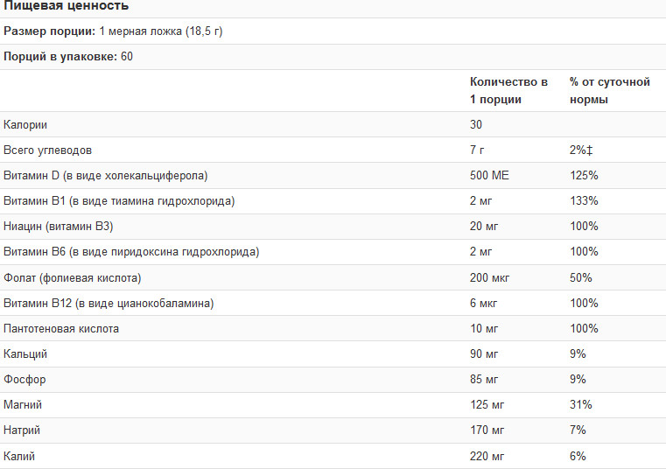The width and height of the screenshot is (666, 469).
Task: Select the '133%' daily value cell
Action: (x=584, y=201)
